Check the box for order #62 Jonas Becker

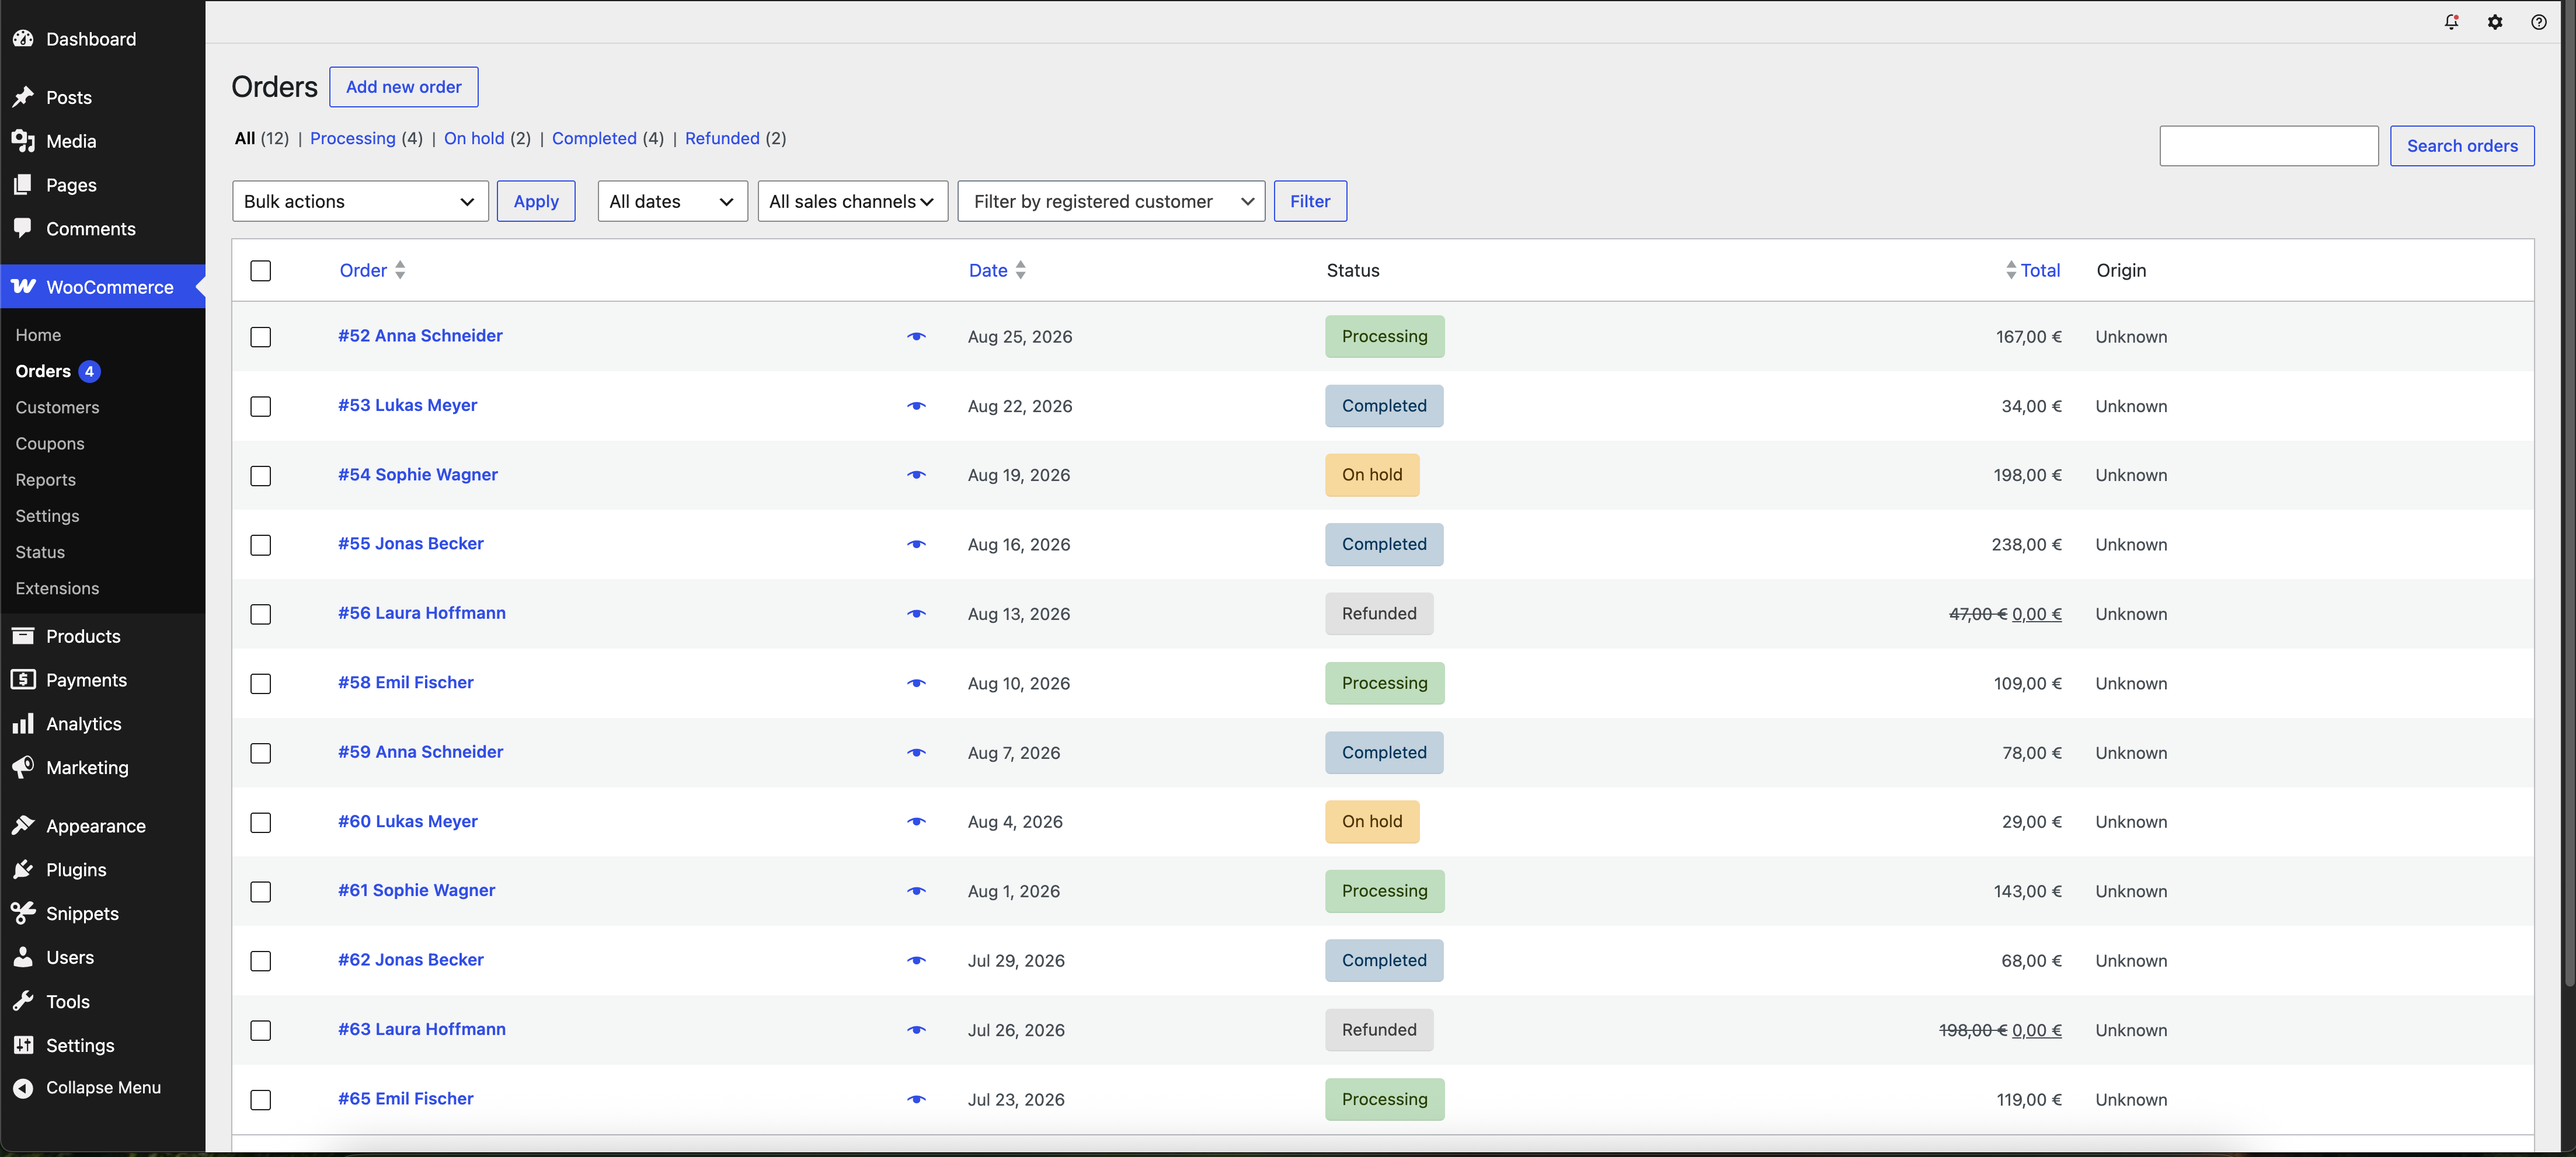tap(261, 961)
